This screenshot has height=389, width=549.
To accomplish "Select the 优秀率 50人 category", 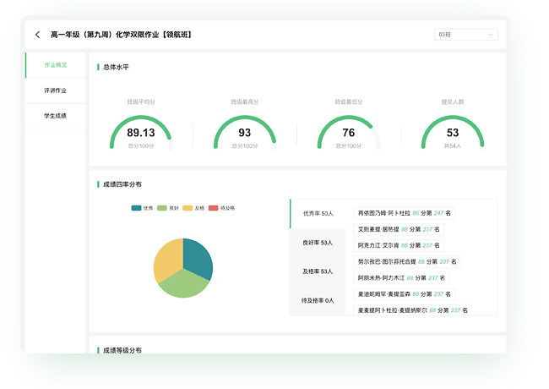I will [318, 214].
